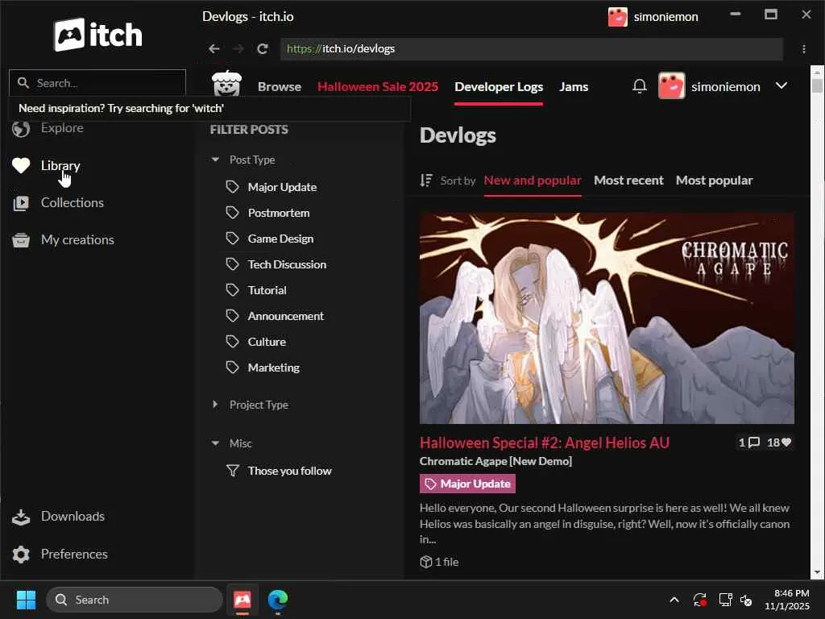Open the account dropdown chevron
Viewport: 825px width, 619px height.
click(781, 85)
